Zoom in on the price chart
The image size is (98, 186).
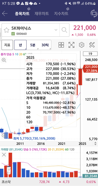4,60
